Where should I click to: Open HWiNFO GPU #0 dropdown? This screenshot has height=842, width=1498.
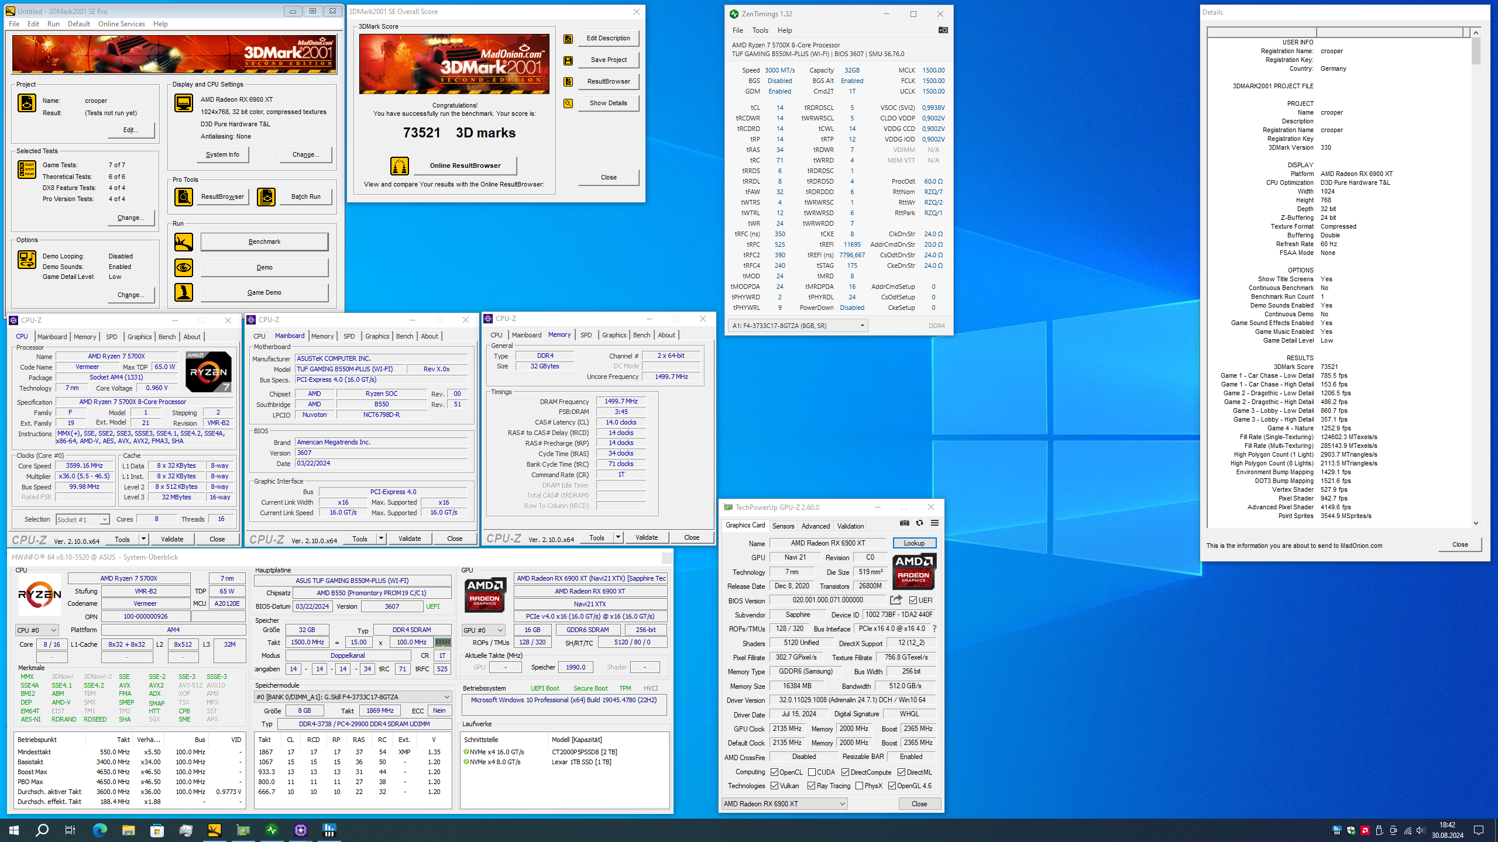pos(483,630)
